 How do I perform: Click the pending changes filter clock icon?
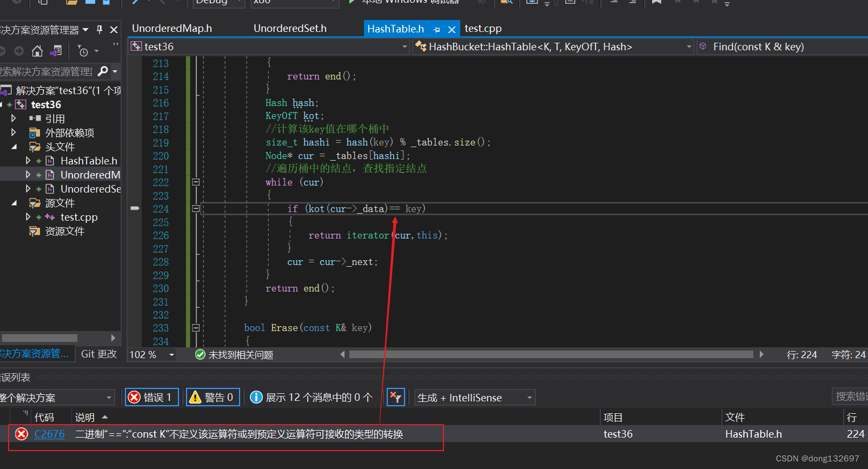click(83, 51)
